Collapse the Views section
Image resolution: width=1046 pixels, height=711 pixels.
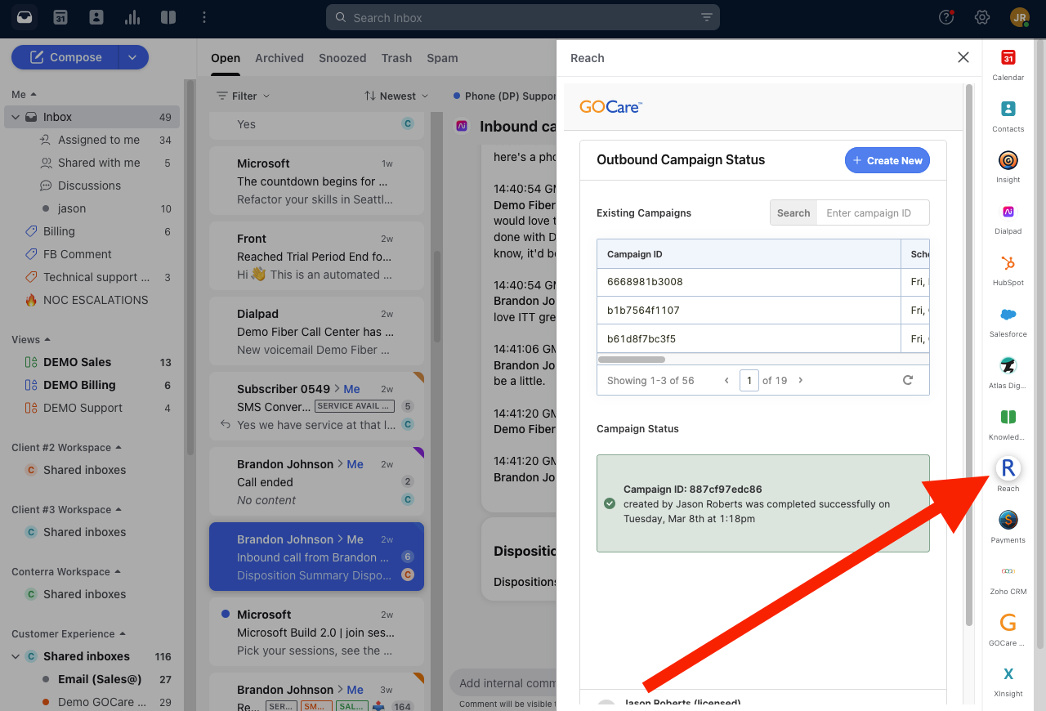[x=31, y=339]
